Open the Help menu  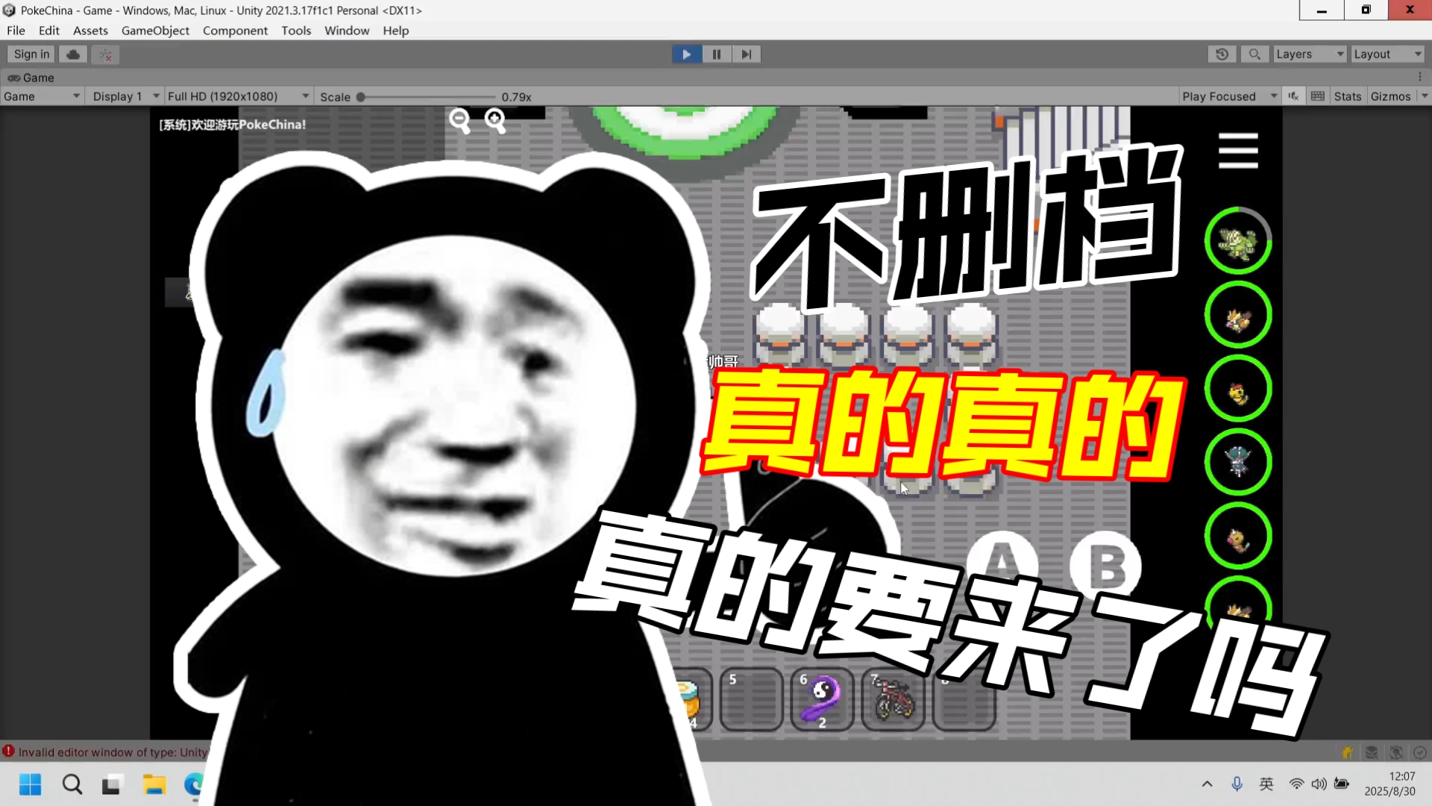(396, 31)
